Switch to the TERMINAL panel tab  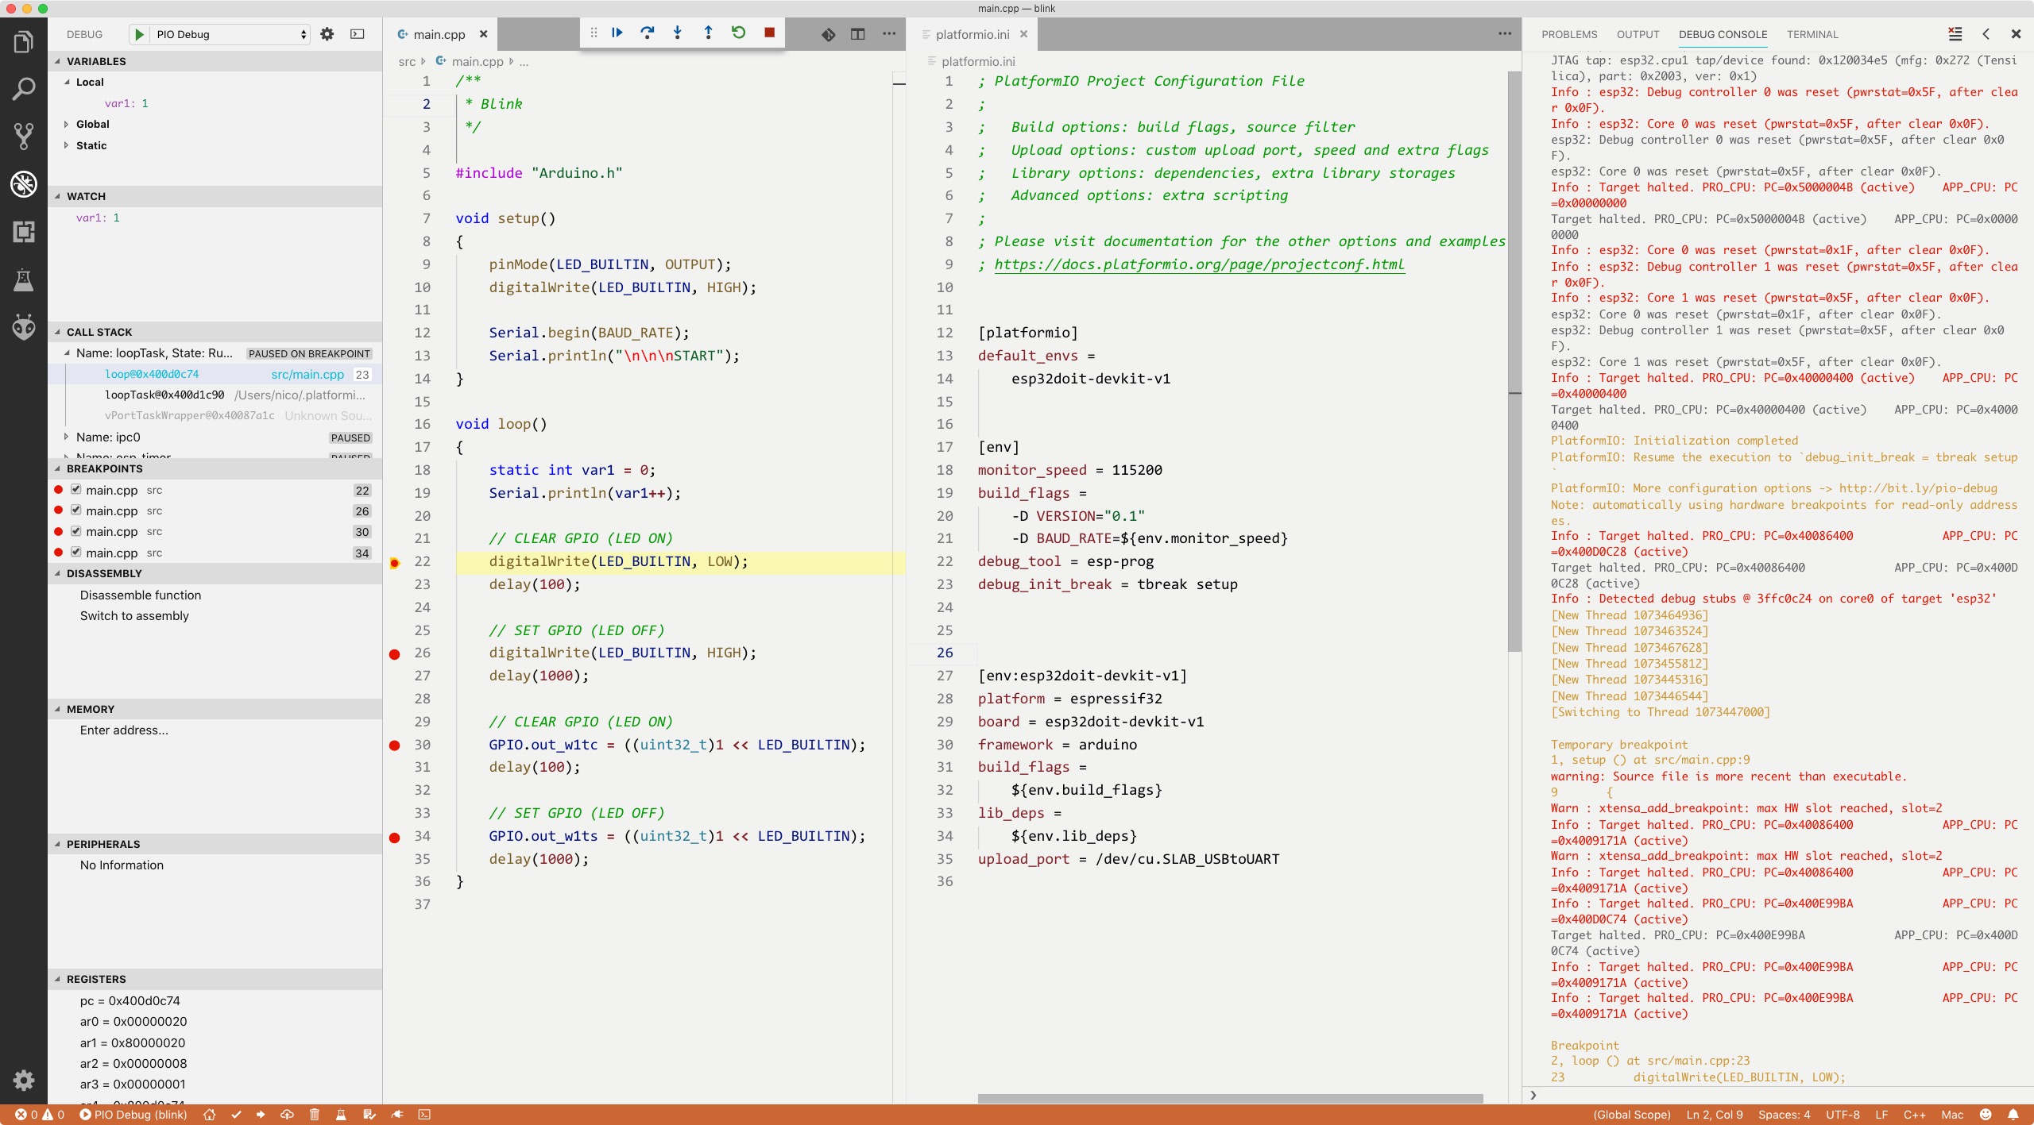pyautogui.click(x=1812, y=34)
